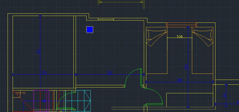Click the 292 dimension label
The image size is (239, 112).
pyautogui.click(x=110, y=73)
